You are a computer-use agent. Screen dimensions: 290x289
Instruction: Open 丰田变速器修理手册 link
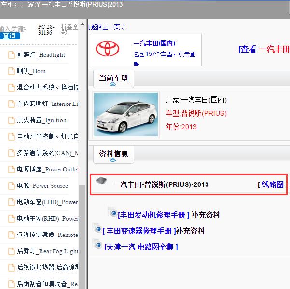tap(139, 231)
